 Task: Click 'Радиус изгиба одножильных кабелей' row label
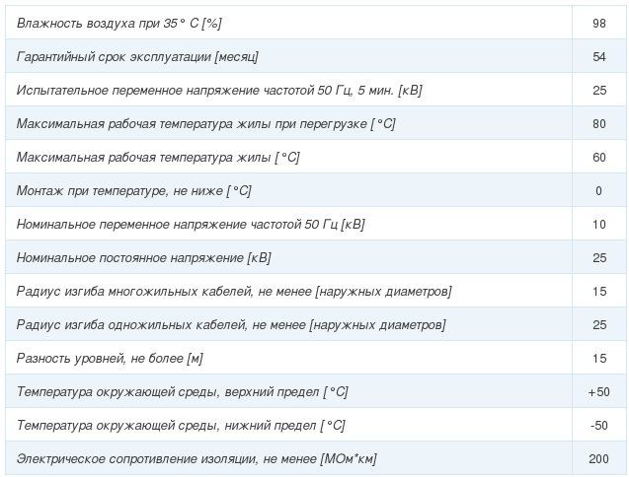(231, 324)
